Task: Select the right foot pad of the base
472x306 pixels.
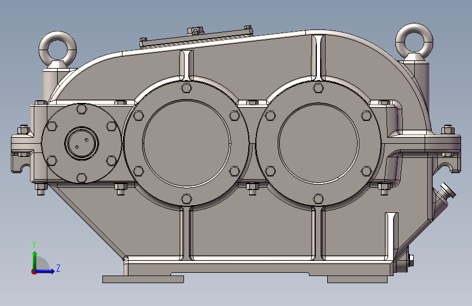Action: (357, 279)
